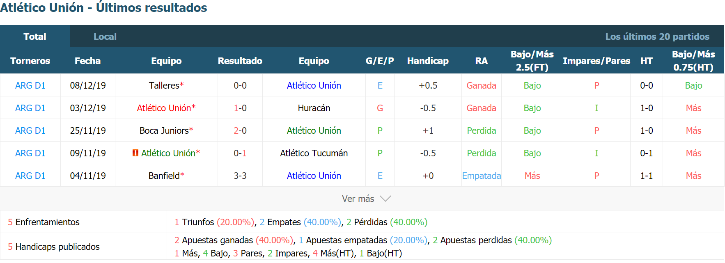Open the 2-0 result for Boca Juniors match
Image resolution: width=725 pixels, height=263 pixels.
click(240, 130)
